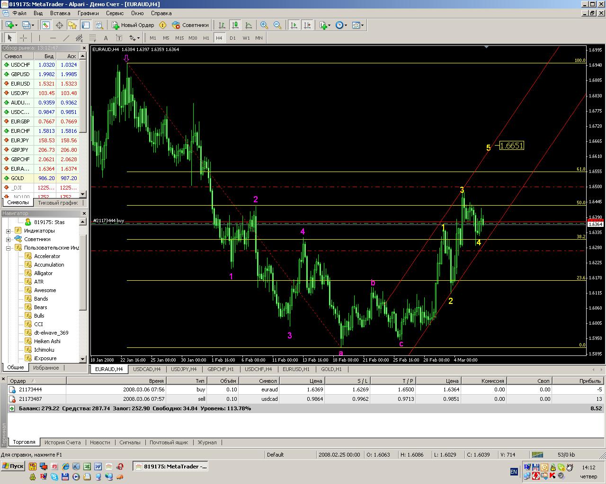Zoom out of the chart
The height and width of the screenshot is (484, 606).
click(277, 25)
